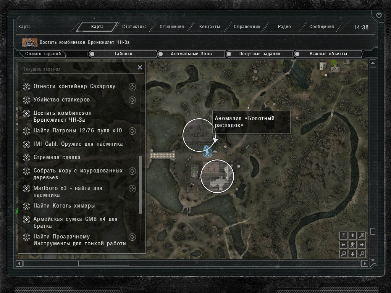The width and height of the screenshot is (391, 293).
Task: Toggle the Тайники filter
Action: click(x=123, y=54)
